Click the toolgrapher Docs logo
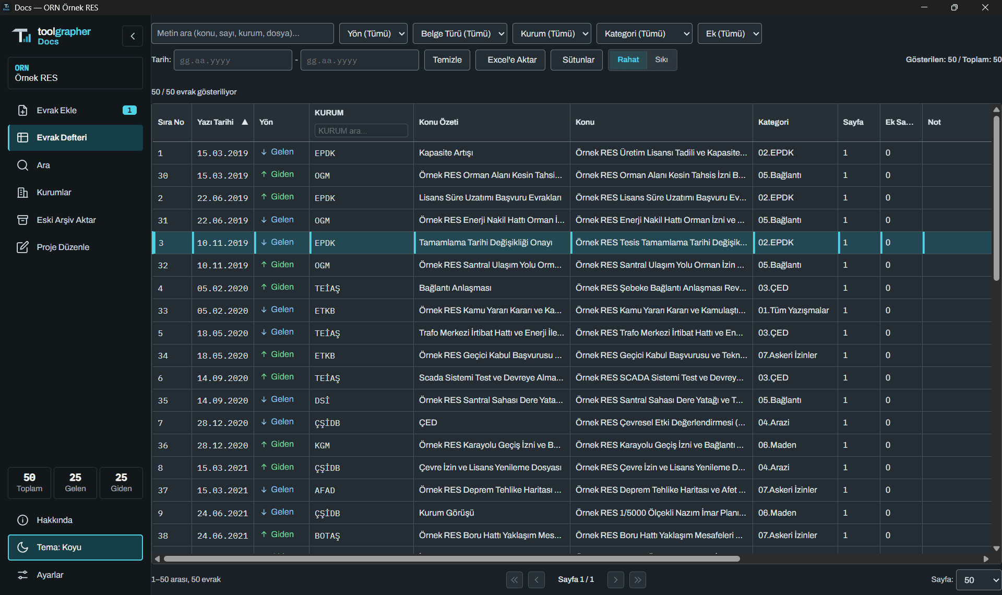1002x595 pixels. point(51,36)
